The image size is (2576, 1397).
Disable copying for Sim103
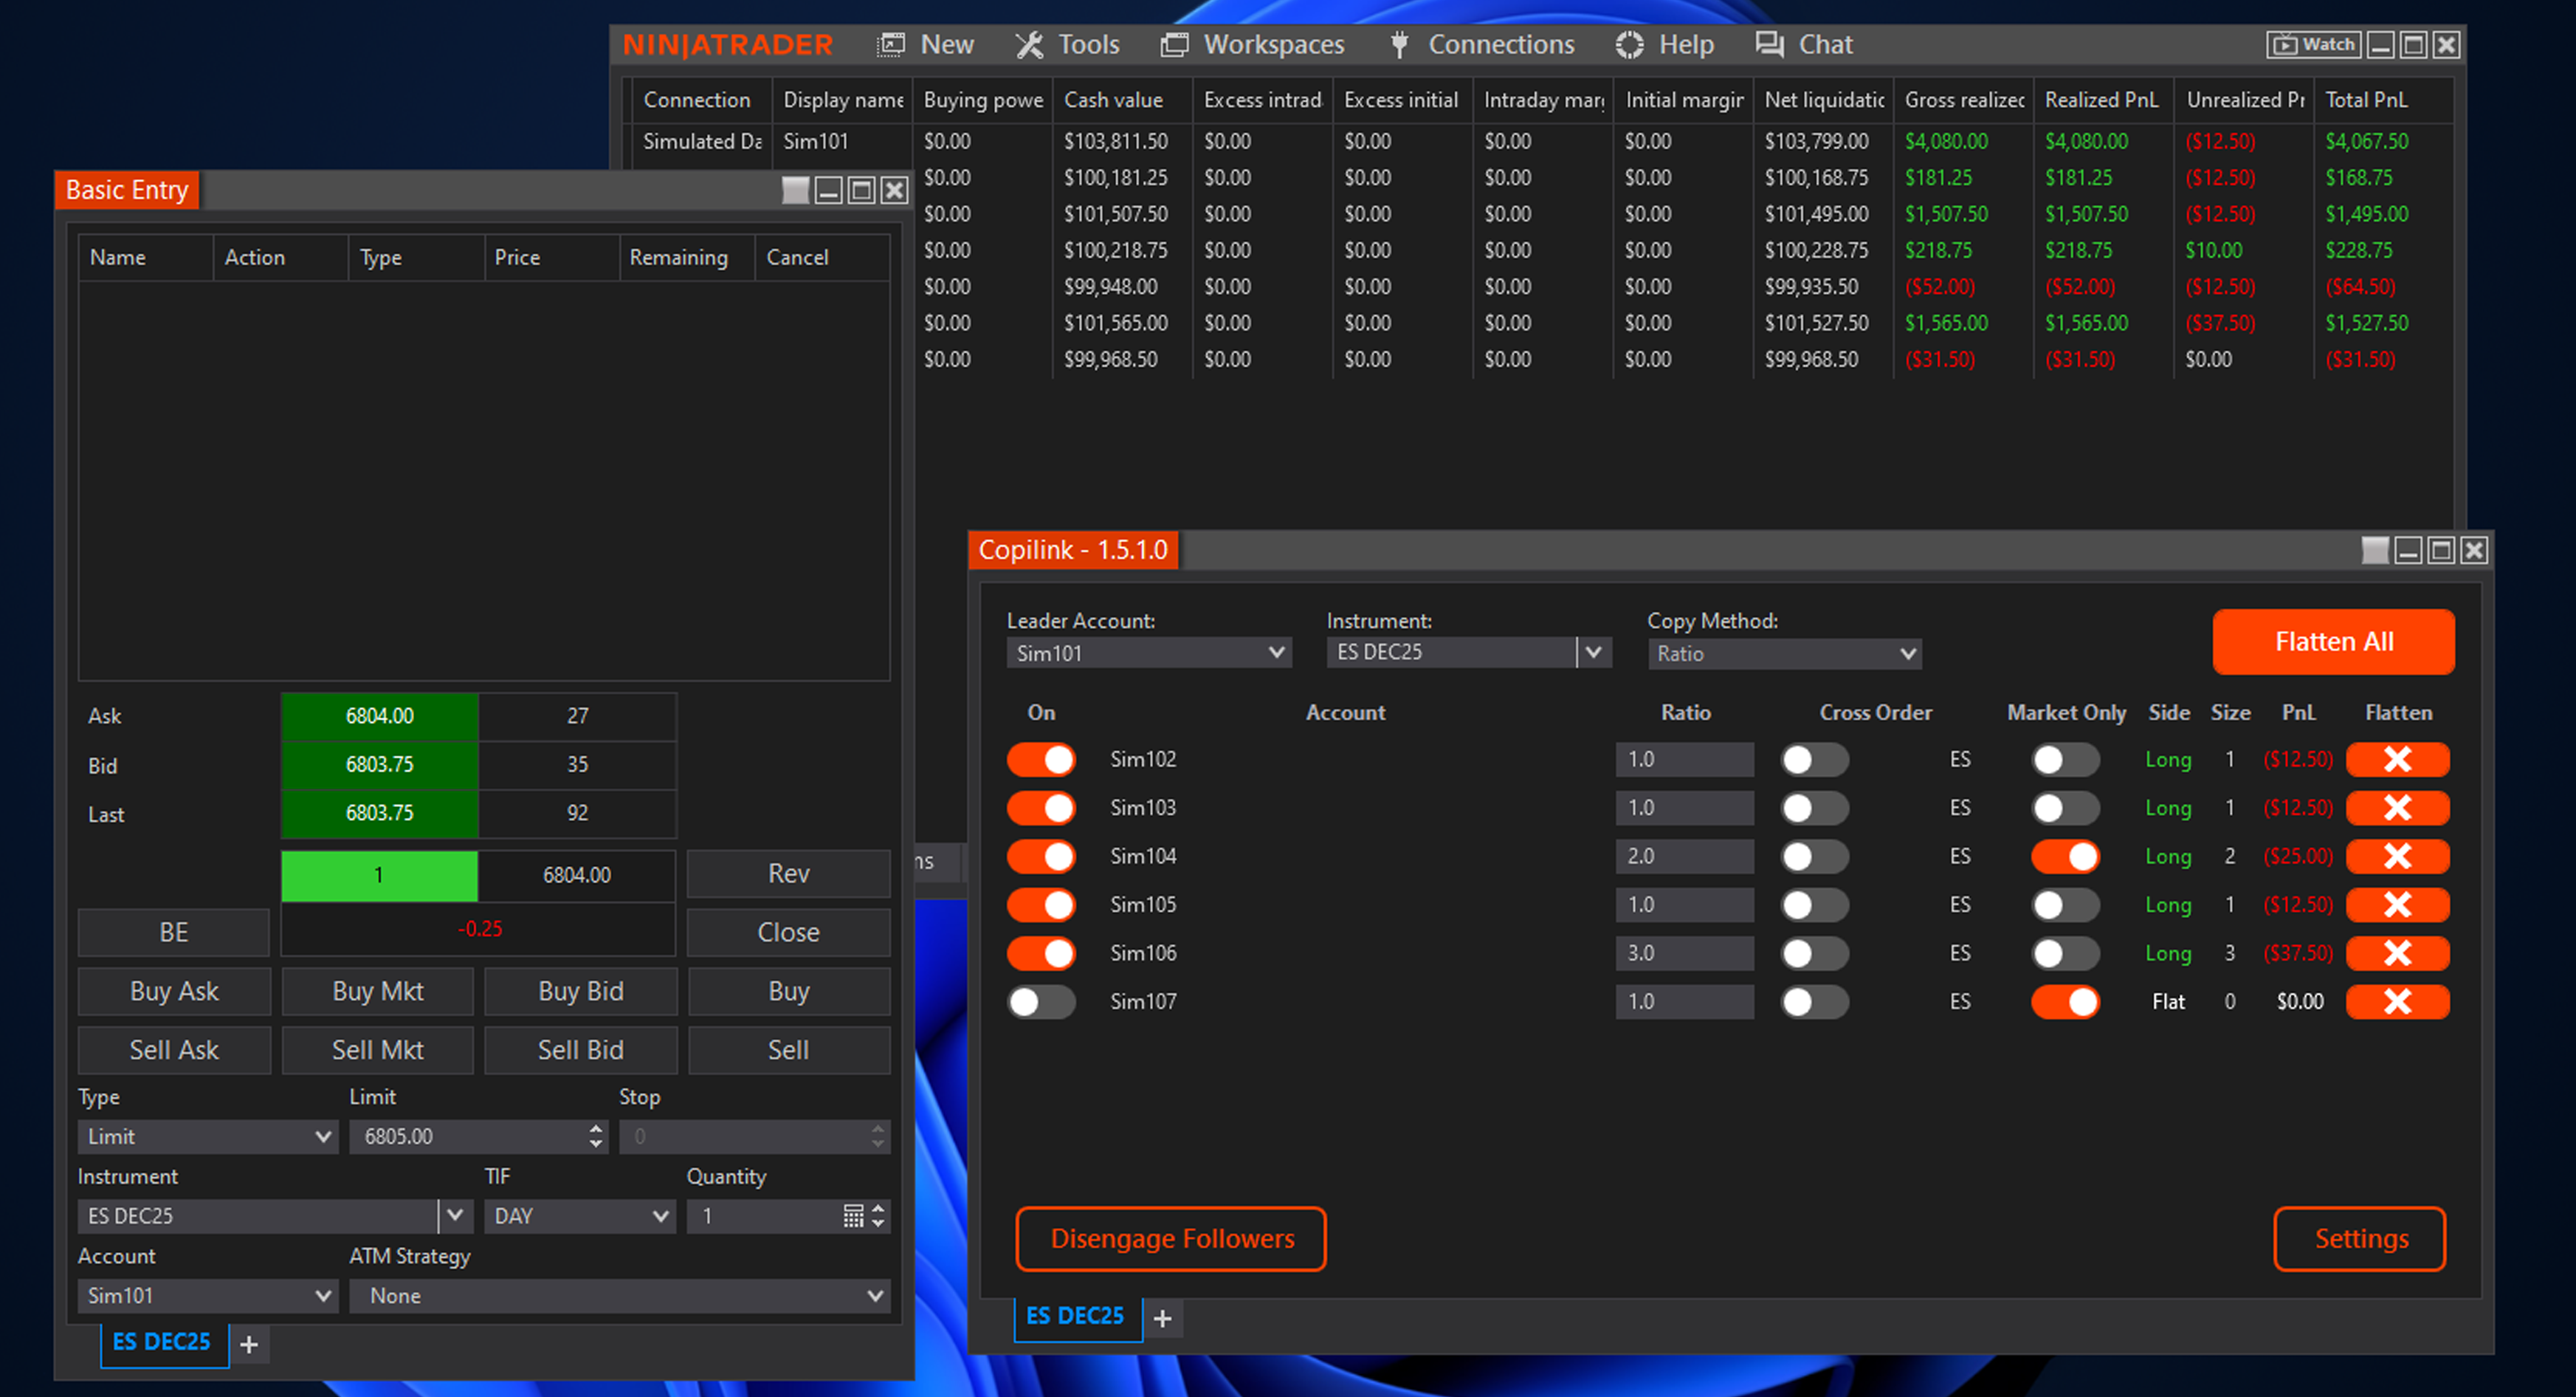click(1041, 807)
